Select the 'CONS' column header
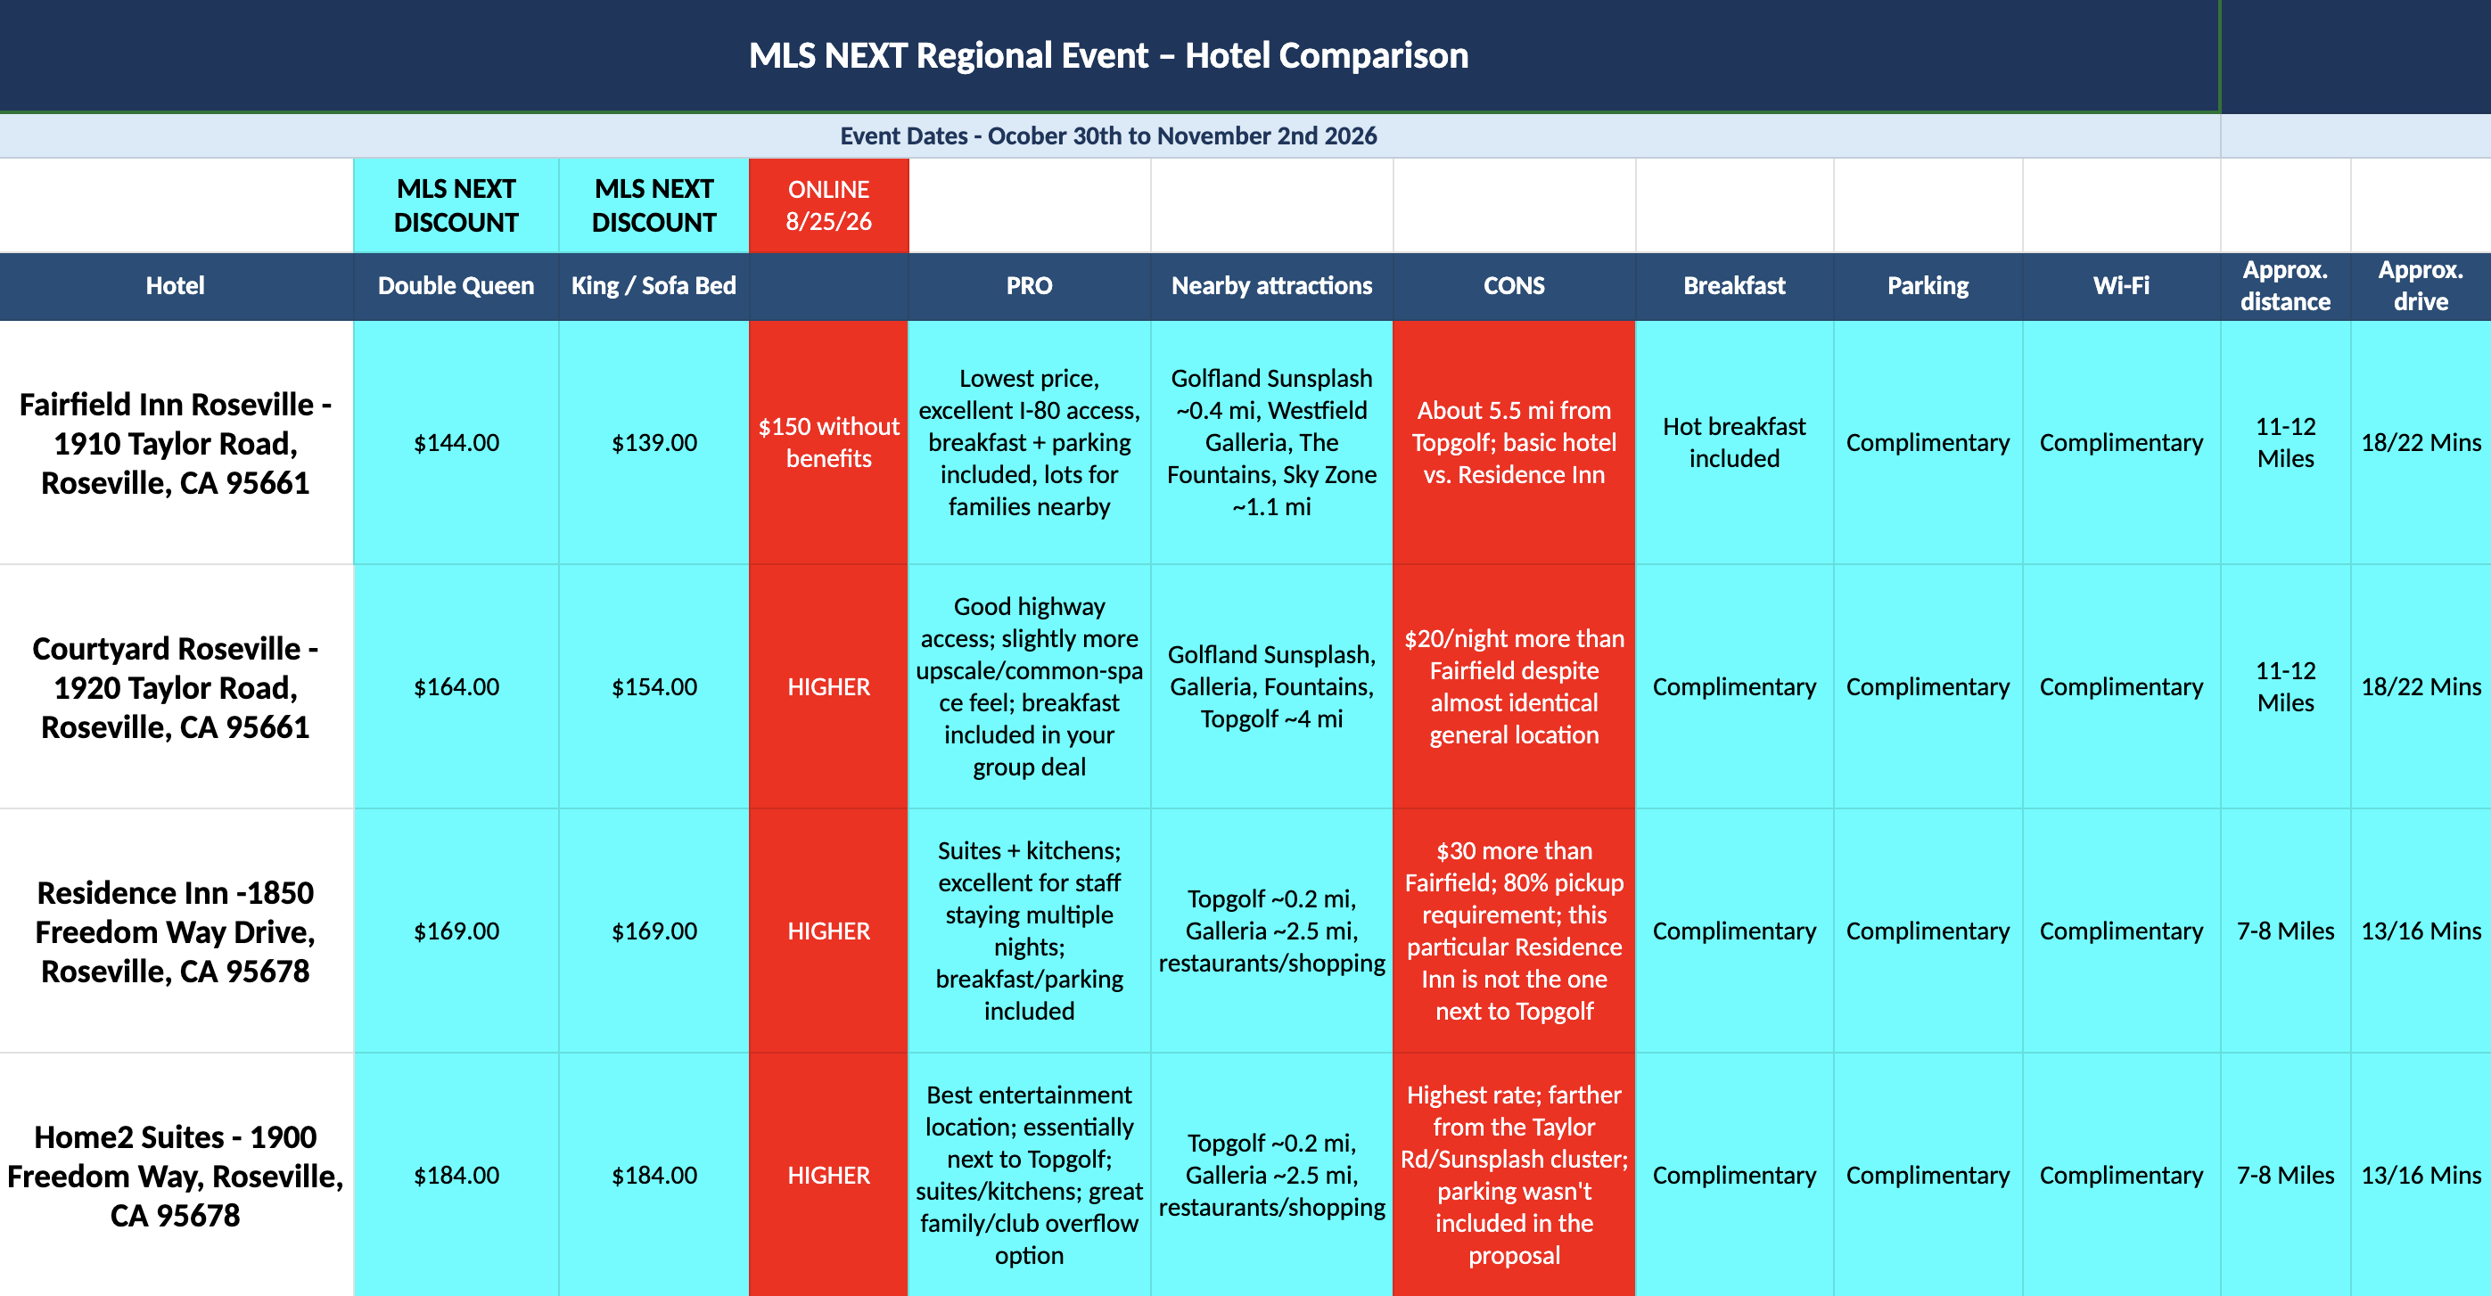 pos(1515,286)
